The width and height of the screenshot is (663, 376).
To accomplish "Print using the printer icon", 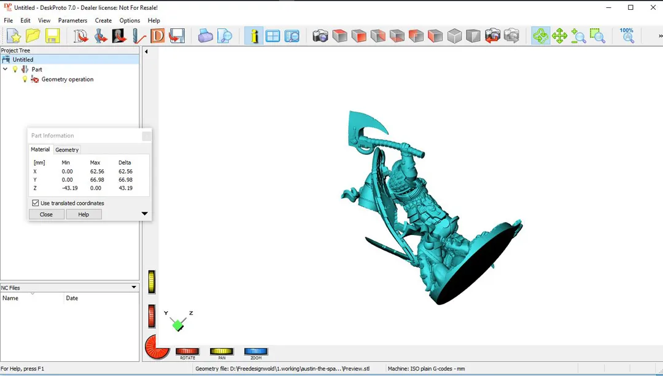I will tap(206, 36).
